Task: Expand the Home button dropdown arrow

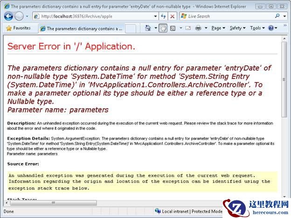Action: click(x=156, y=28)
